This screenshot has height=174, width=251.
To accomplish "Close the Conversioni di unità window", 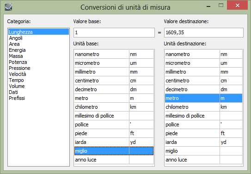I will pyautogui.click(x=238, y=5).
